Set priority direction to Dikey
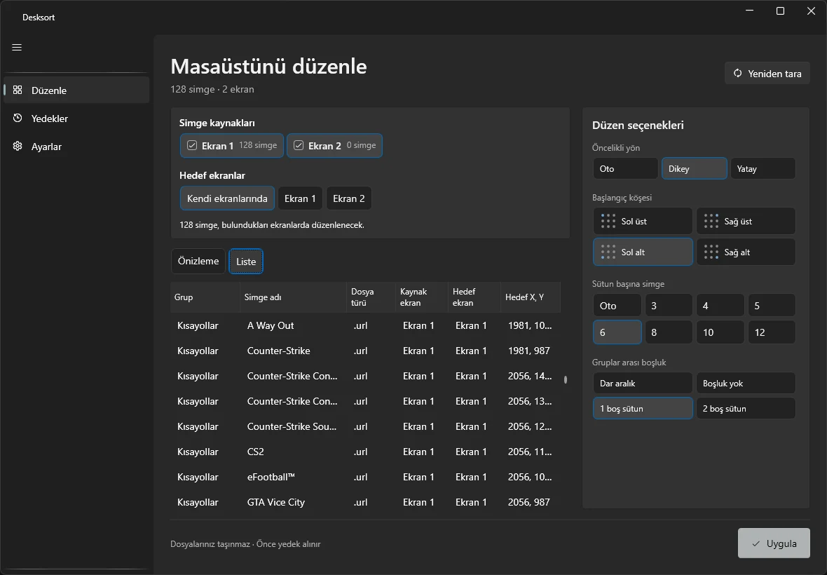 (695, 169)
